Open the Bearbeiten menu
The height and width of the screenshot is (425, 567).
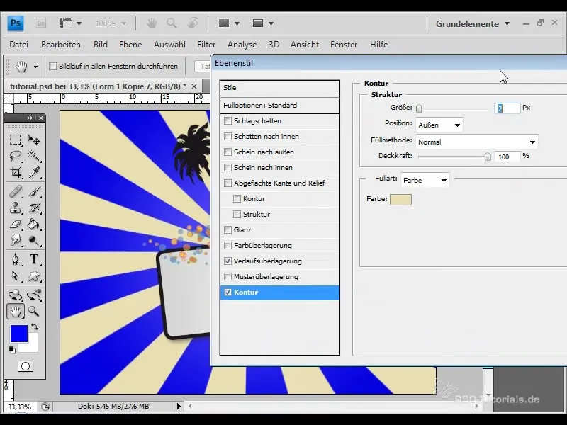pos(61,45)
